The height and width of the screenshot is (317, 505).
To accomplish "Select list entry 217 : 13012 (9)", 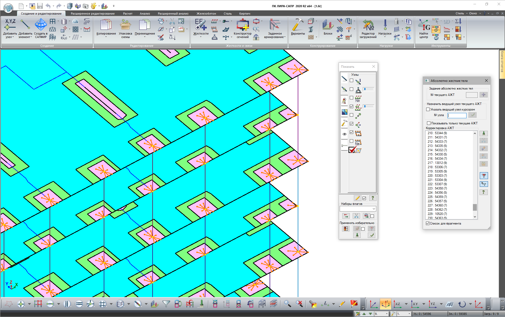I will pos(437,163).
